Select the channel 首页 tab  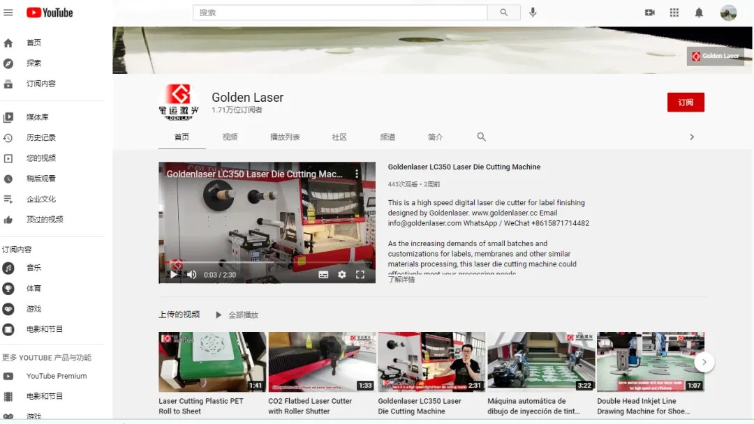[182, 137]
